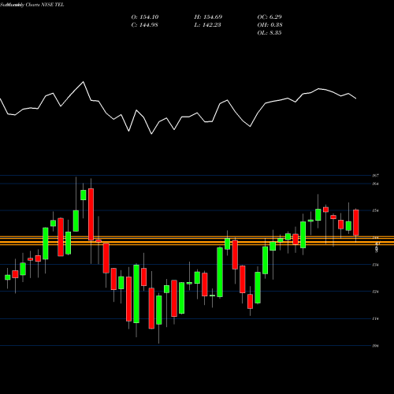
Task: Click the 'OH: 0.38' readout
Action: coord(269,25)
